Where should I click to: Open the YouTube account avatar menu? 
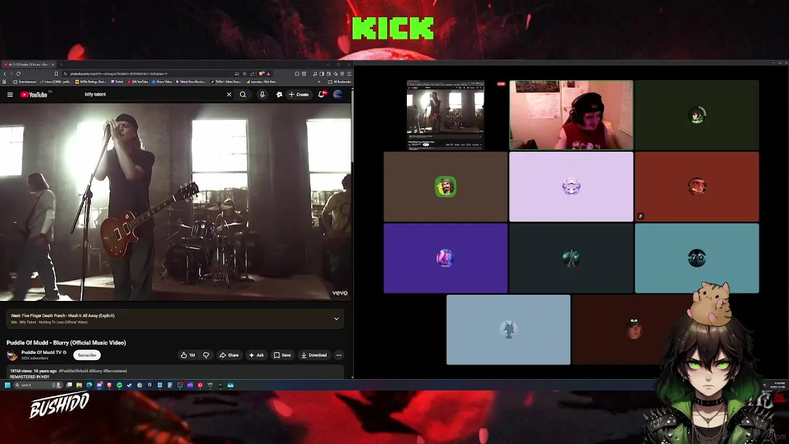[338, 94]
